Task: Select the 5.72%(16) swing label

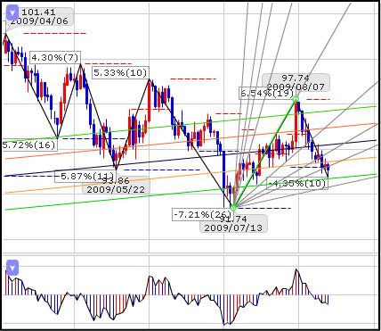Action: click(x=29, y=145)
